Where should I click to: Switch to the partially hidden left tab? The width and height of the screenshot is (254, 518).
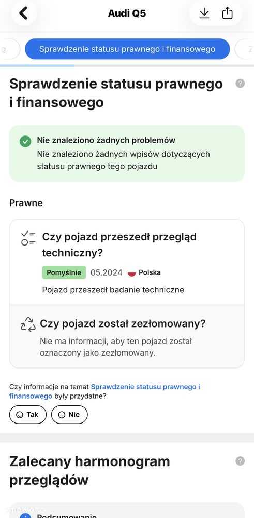[x=9, y=49]
